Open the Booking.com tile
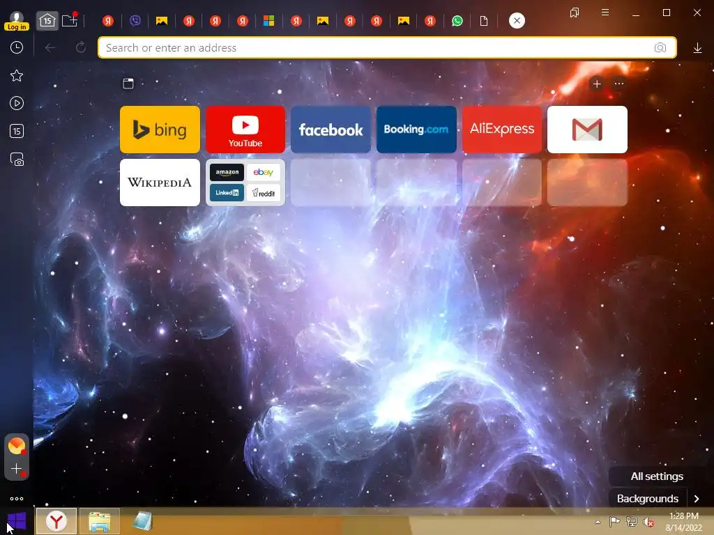 [416, 130]
